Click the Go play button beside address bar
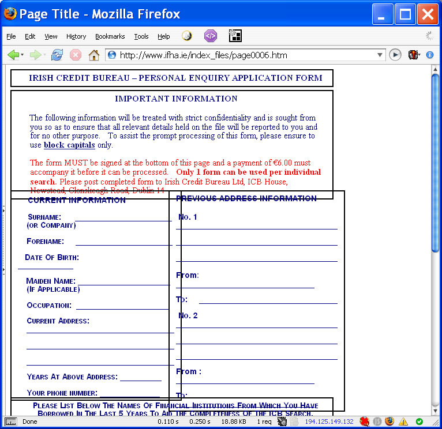The height and width of the screenshot is (429, 442). pyautogui.click(x=395, y=55)
